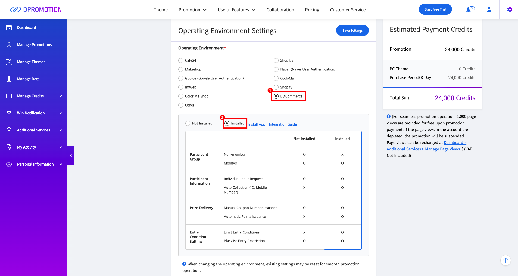Click the Start Free Trial button
This screenshot has width=518, height=276.
coord(435,9)
